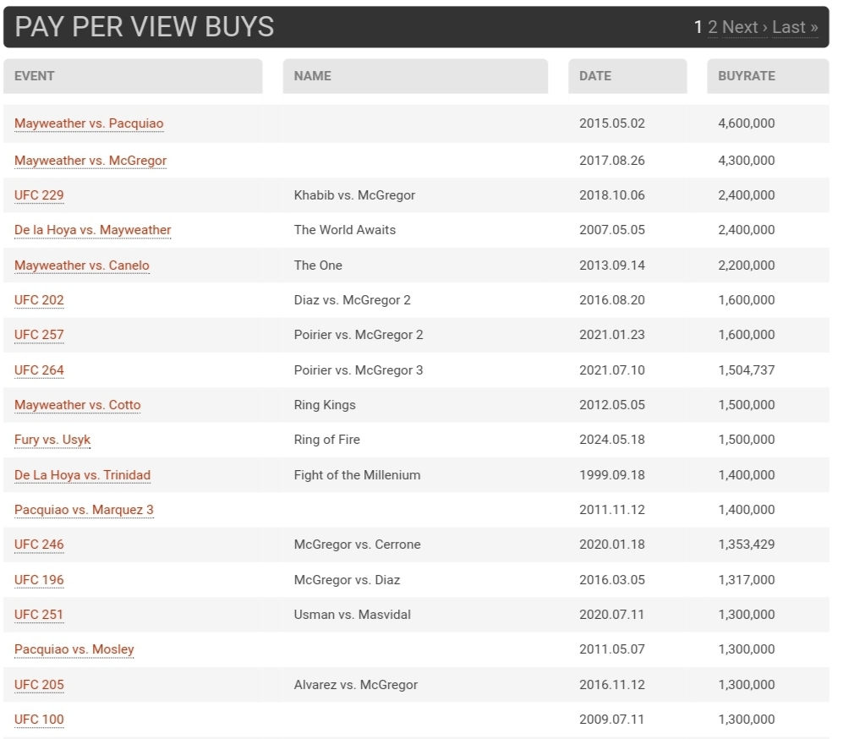Select the Pacquiao vs. Marquez 3 link

[84, 510]
